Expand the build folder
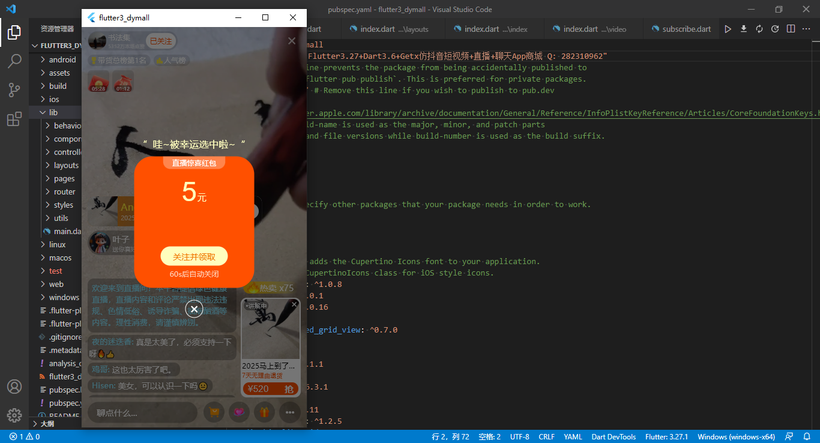The image size is (820, 443). pyautogui.click(x=55, y=86)
